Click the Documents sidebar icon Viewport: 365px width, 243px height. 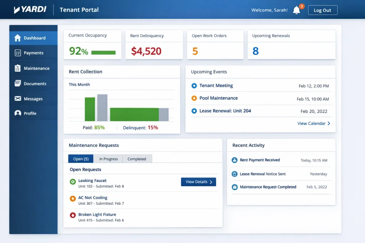click(17, 83)
